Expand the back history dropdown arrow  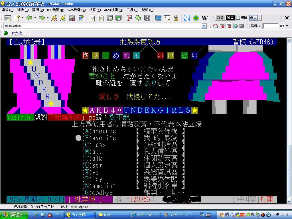(35, 18)
